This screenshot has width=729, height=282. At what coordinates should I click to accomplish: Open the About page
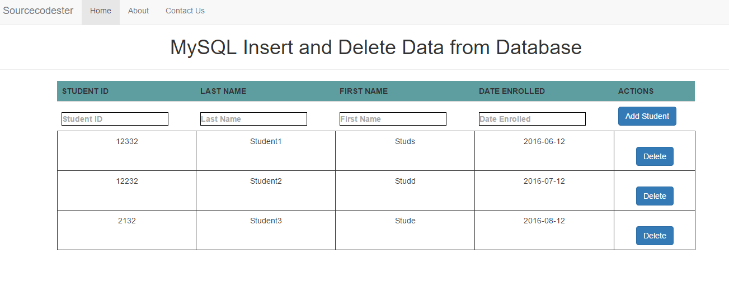click(138, 11)
